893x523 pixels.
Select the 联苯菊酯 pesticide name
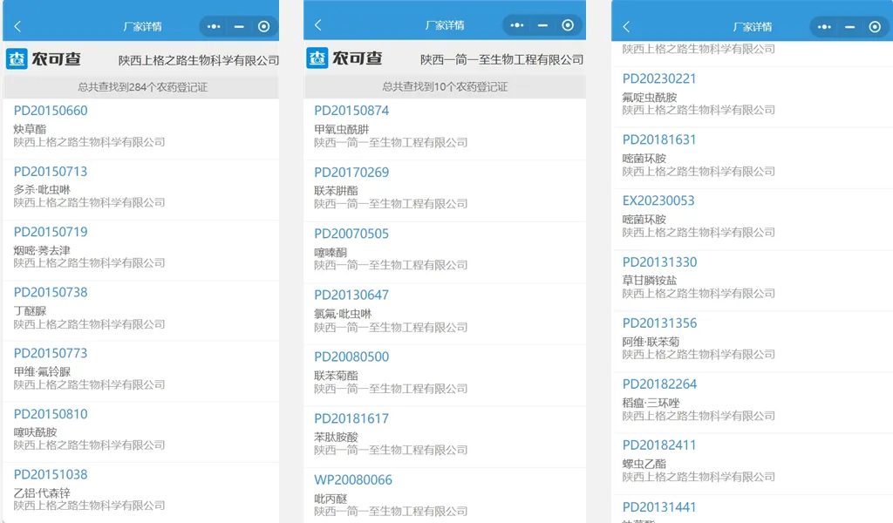336,376
